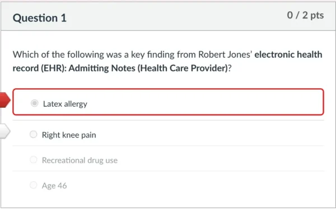Click the gray arrow marker beside Right knee pain
This screenshot has height=209, width=336.
(x=5, y=131)
